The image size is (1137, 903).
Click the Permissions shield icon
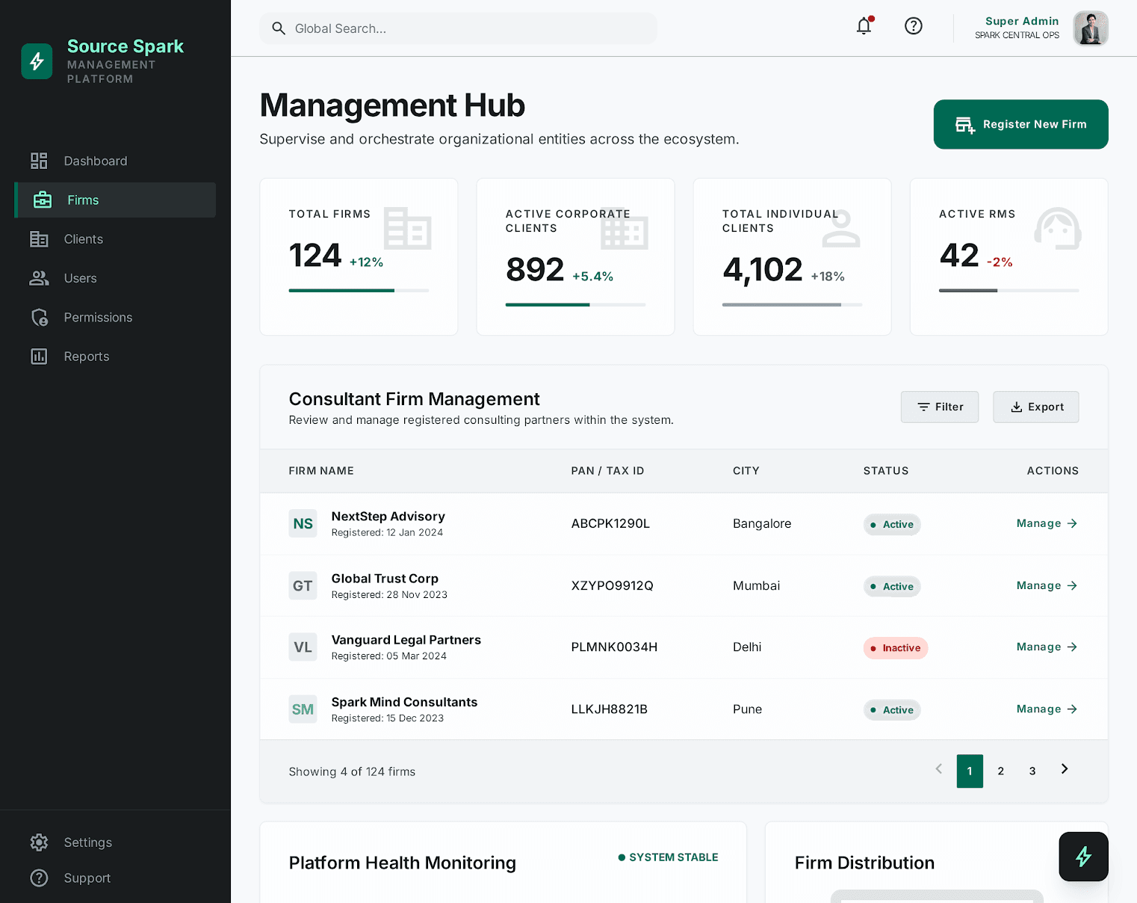[x=40, y=317]
